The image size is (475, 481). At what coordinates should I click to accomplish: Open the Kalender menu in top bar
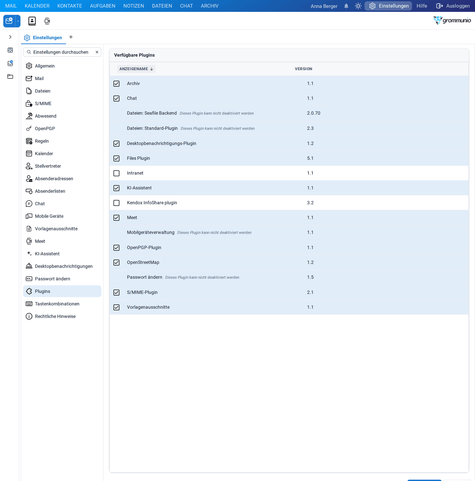coord(37,6)
